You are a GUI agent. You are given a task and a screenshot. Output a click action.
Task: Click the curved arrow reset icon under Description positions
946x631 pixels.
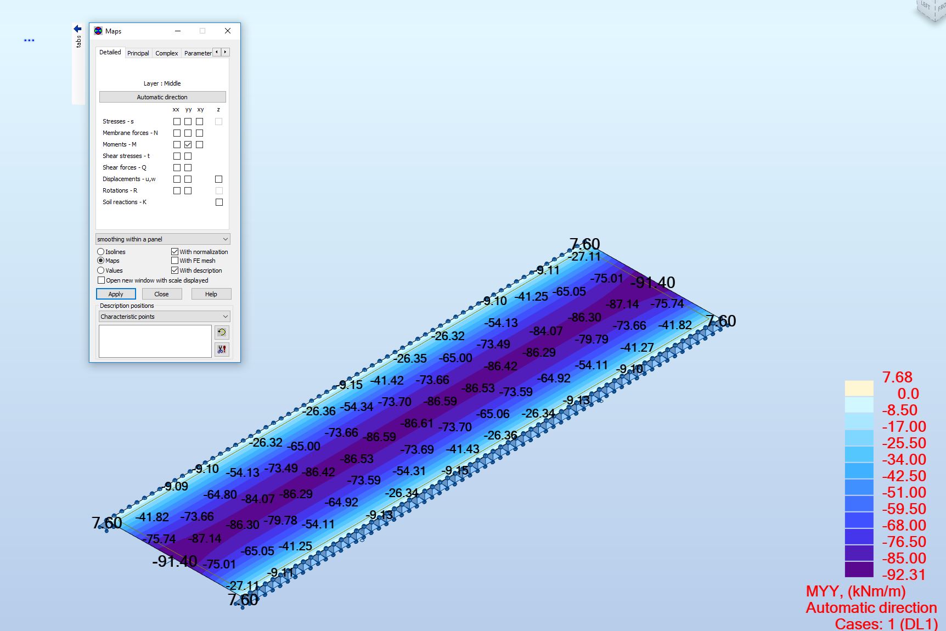click(222, 332)
